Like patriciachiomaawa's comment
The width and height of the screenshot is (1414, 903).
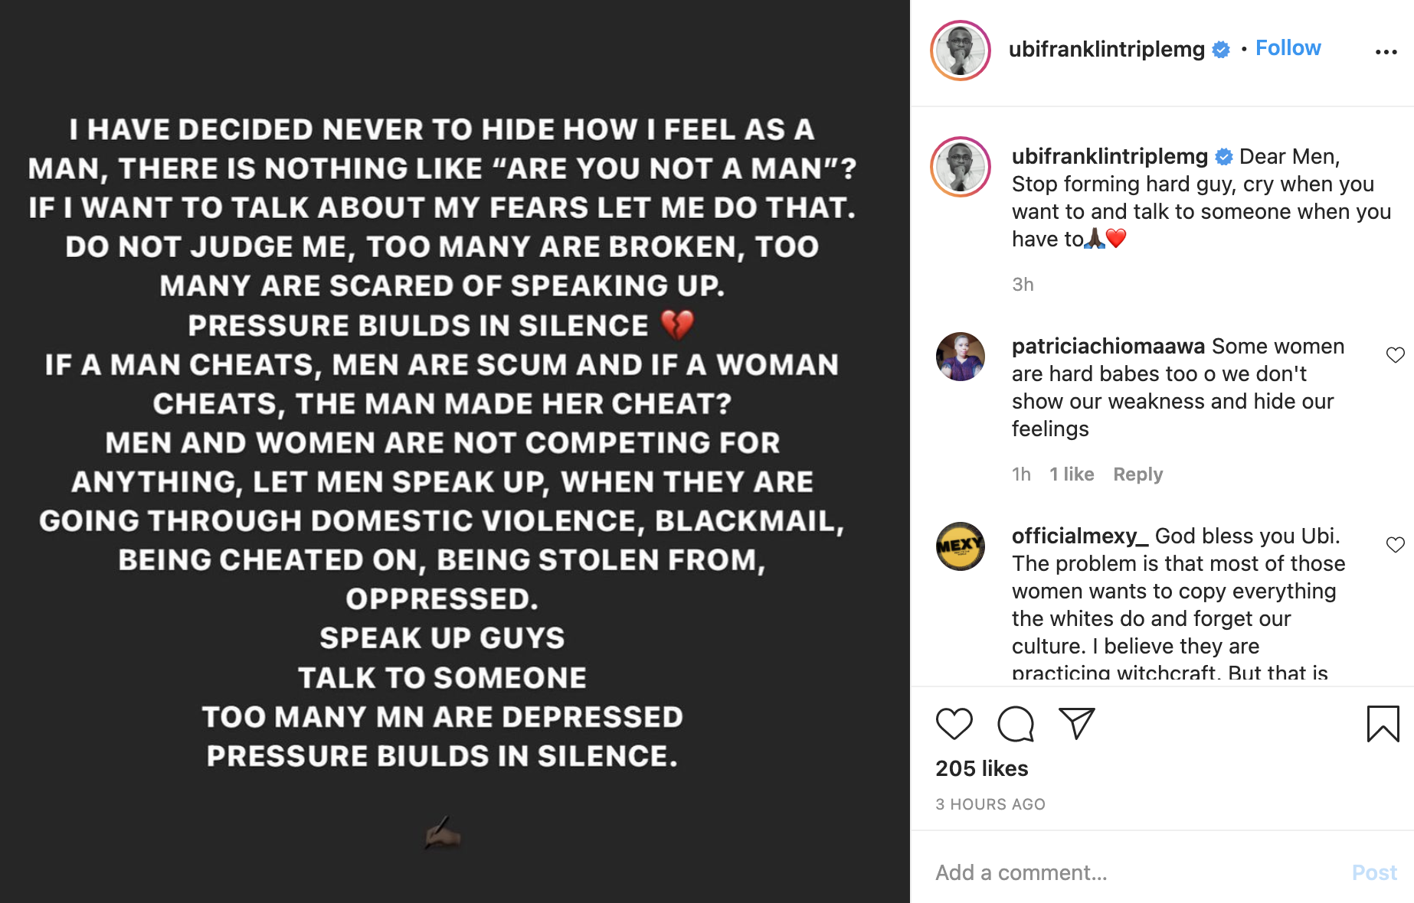(1395, 355)
